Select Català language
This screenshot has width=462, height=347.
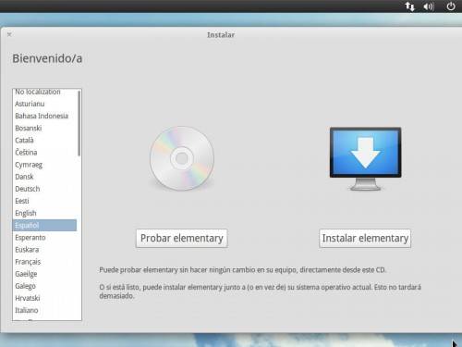coord(44,141)
